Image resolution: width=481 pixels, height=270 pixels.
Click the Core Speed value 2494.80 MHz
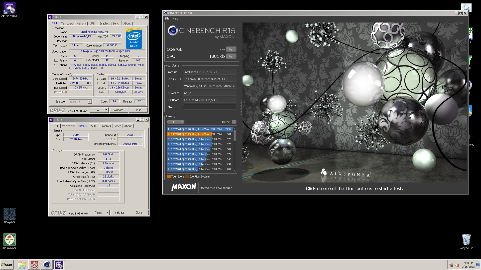coord(80,78)
